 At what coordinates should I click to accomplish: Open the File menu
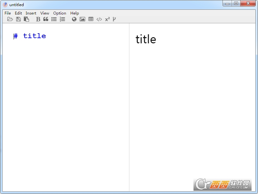(x=8, y=13)
